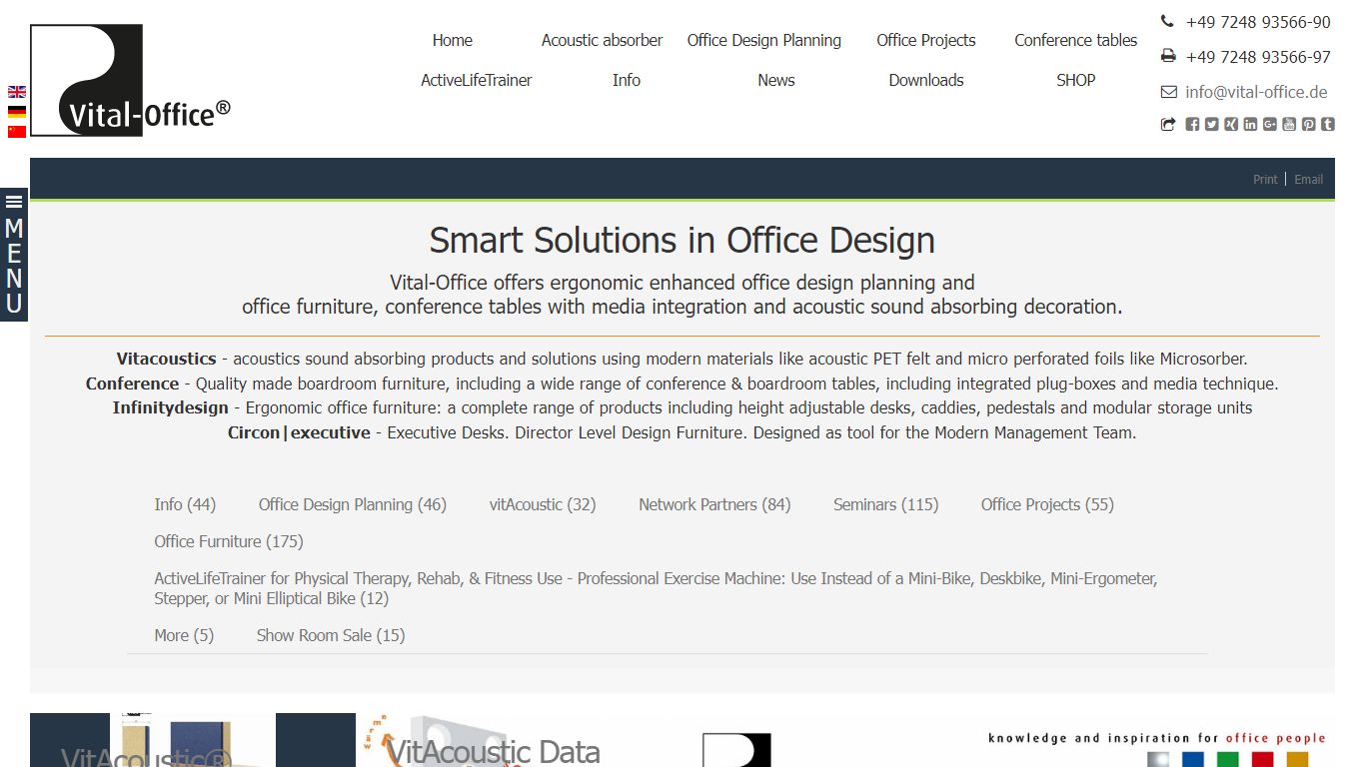Screen dimensions: 1365x767
Task: Open the Twitter social icon
Action: pos(1211,124)
